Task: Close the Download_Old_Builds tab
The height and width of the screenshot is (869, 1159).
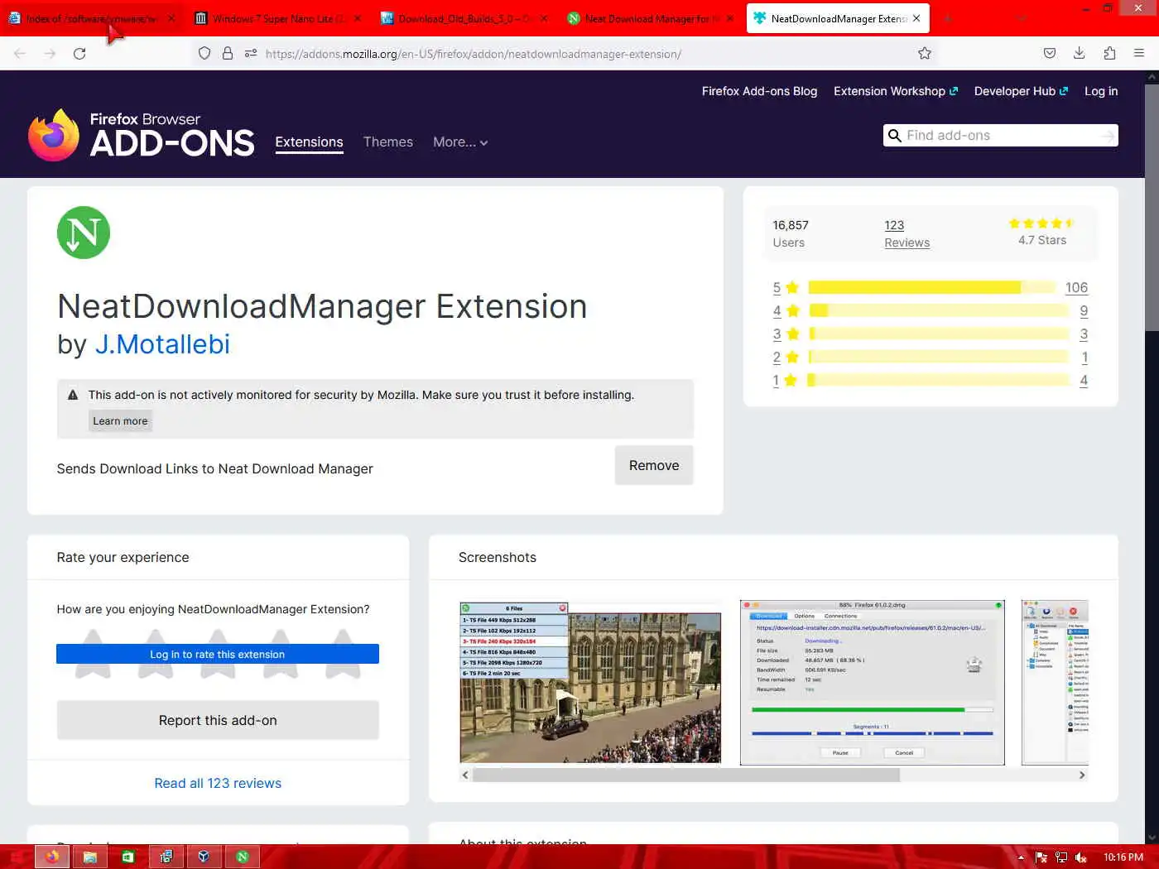Action: 544,18
